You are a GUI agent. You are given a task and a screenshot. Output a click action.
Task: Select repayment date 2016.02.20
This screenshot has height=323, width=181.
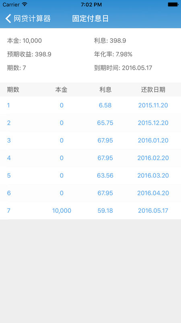pos(153,158)
